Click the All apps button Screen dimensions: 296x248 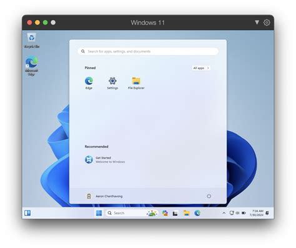pos(201,68)
